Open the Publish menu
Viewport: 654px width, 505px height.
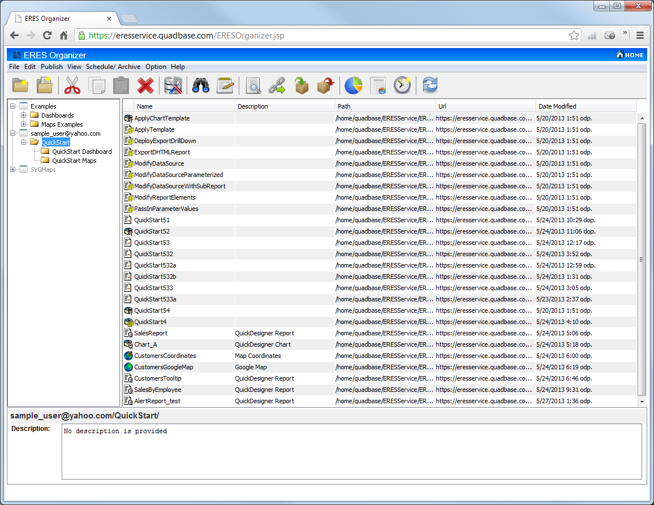(x=51, y=67)
